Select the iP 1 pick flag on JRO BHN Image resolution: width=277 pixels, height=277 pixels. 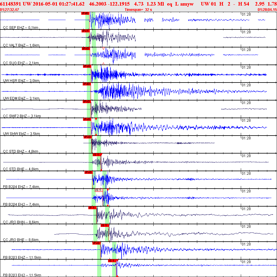(x=92, y=208)
